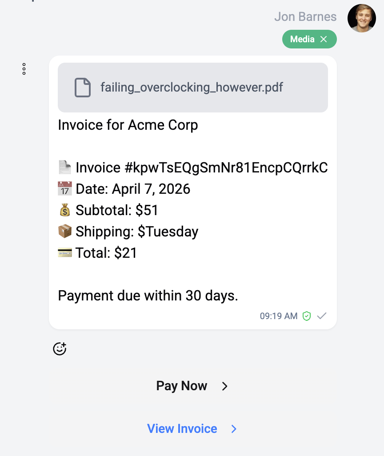The image size is (384, 456).
Task: Open Jon Barnes' profile avatar
Action: point(361,18)
